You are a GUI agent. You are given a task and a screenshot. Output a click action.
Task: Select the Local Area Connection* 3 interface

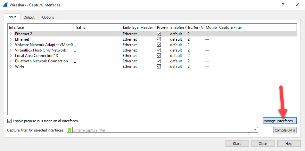(37, 56)
